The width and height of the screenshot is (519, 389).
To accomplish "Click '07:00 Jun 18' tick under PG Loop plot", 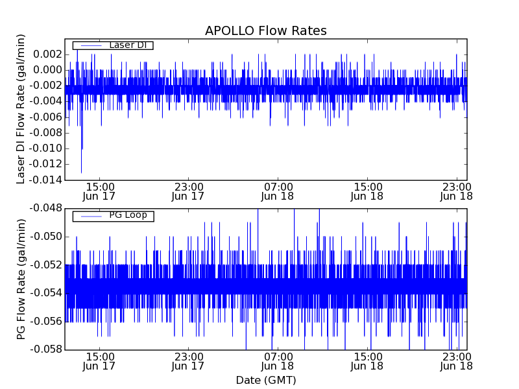I will [x=278, y=362].
